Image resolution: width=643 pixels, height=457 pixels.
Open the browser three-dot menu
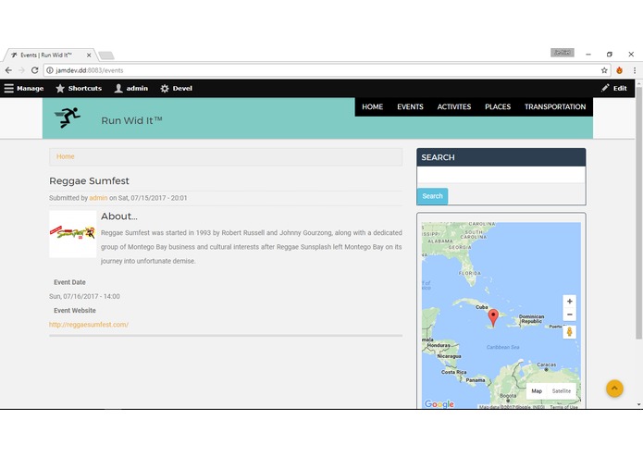(635, 70)
